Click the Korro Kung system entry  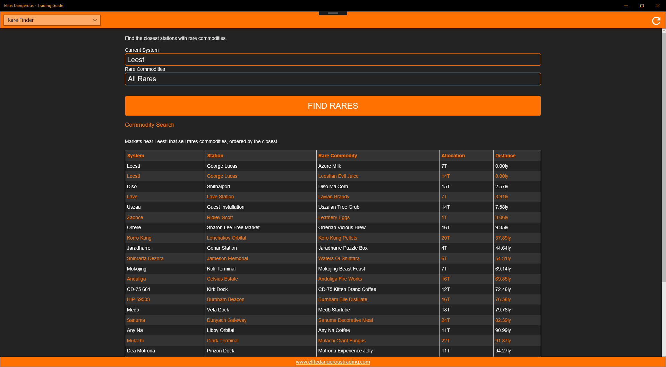[x=139, y=238]
